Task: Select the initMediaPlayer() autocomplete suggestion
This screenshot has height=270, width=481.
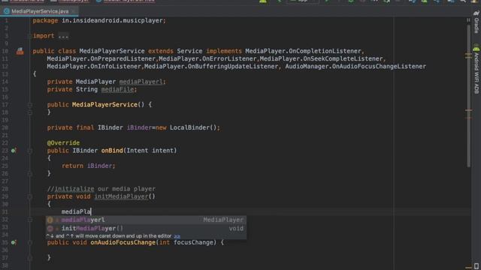Action: (x=146, y=228)
